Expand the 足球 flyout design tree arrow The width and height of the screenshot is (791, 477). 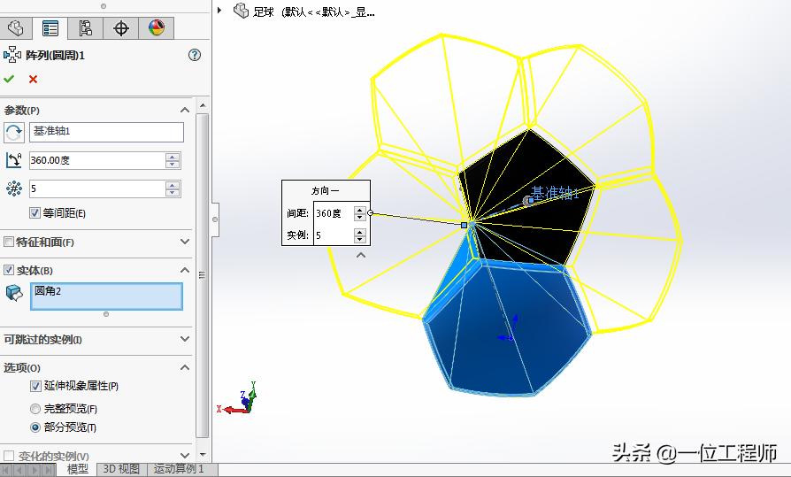pos(220,11)
